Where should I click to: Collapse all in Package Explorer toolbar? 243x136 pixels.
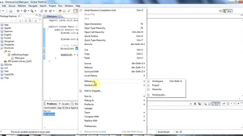tap(26, 21)
